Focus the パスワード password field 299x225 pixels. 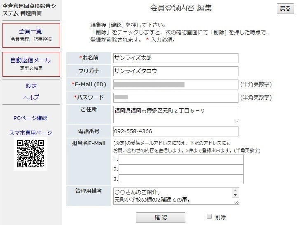[175, 97]
